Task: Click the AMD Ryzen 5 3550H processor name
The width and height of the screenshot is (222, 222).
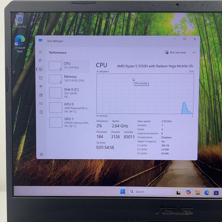Action: coord(155,66)
